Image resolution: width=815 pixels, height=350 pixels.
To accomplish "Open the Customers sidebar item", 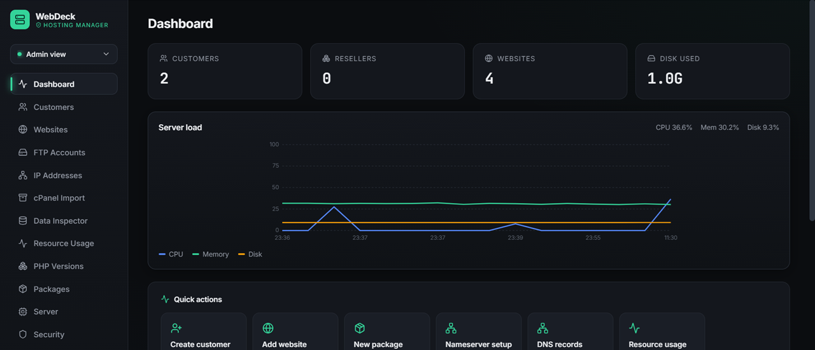I will coord(64,107).
